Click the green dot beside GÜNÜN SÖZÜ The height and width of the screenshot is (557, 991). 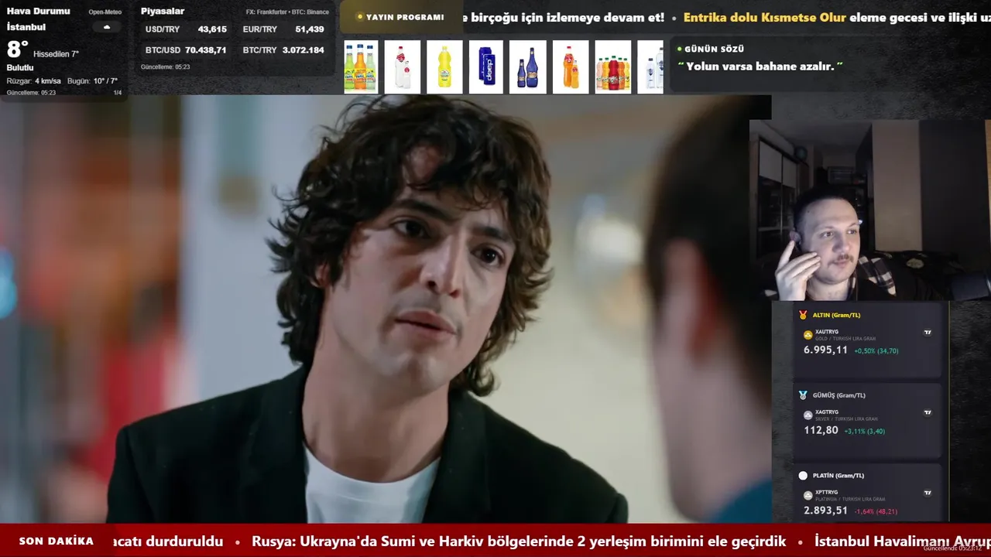[680, 49]
